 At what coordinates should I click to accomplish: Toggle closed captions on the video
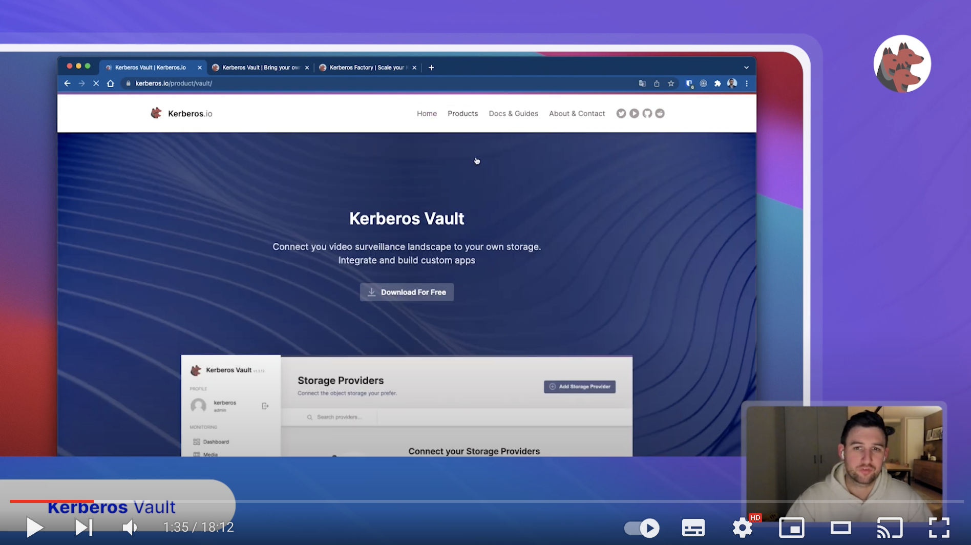(x=693, y=527)
